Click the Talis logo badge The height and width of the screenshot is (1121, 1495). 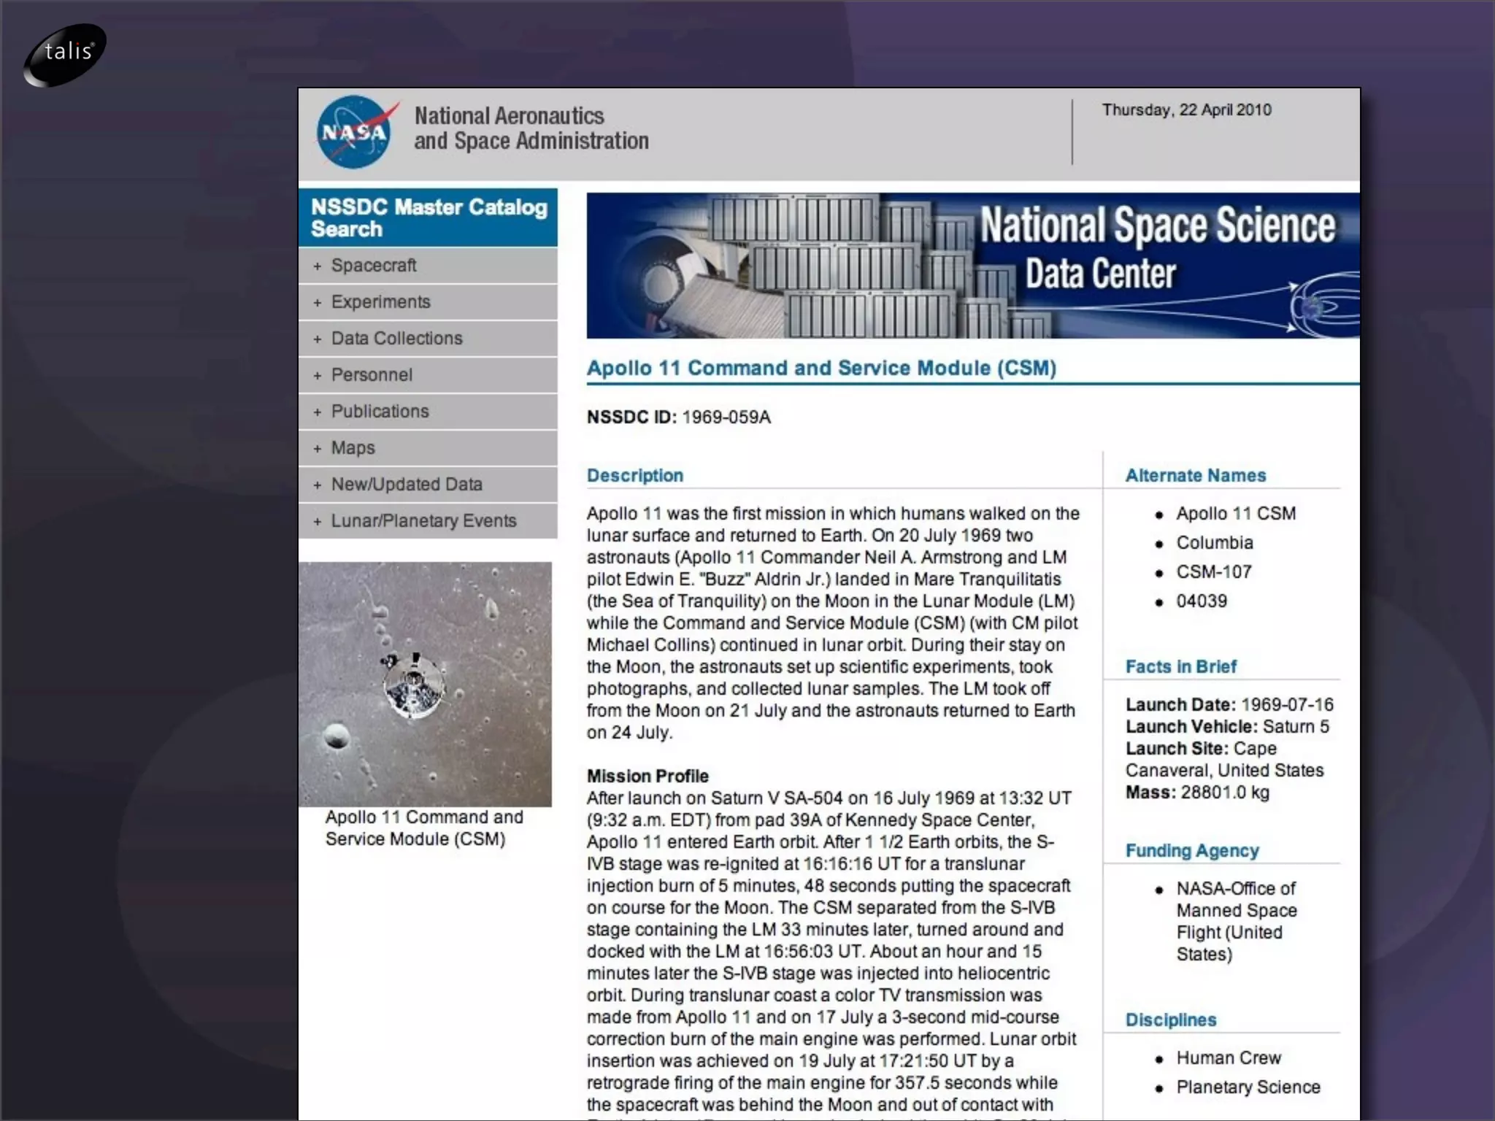pos(65,53)
